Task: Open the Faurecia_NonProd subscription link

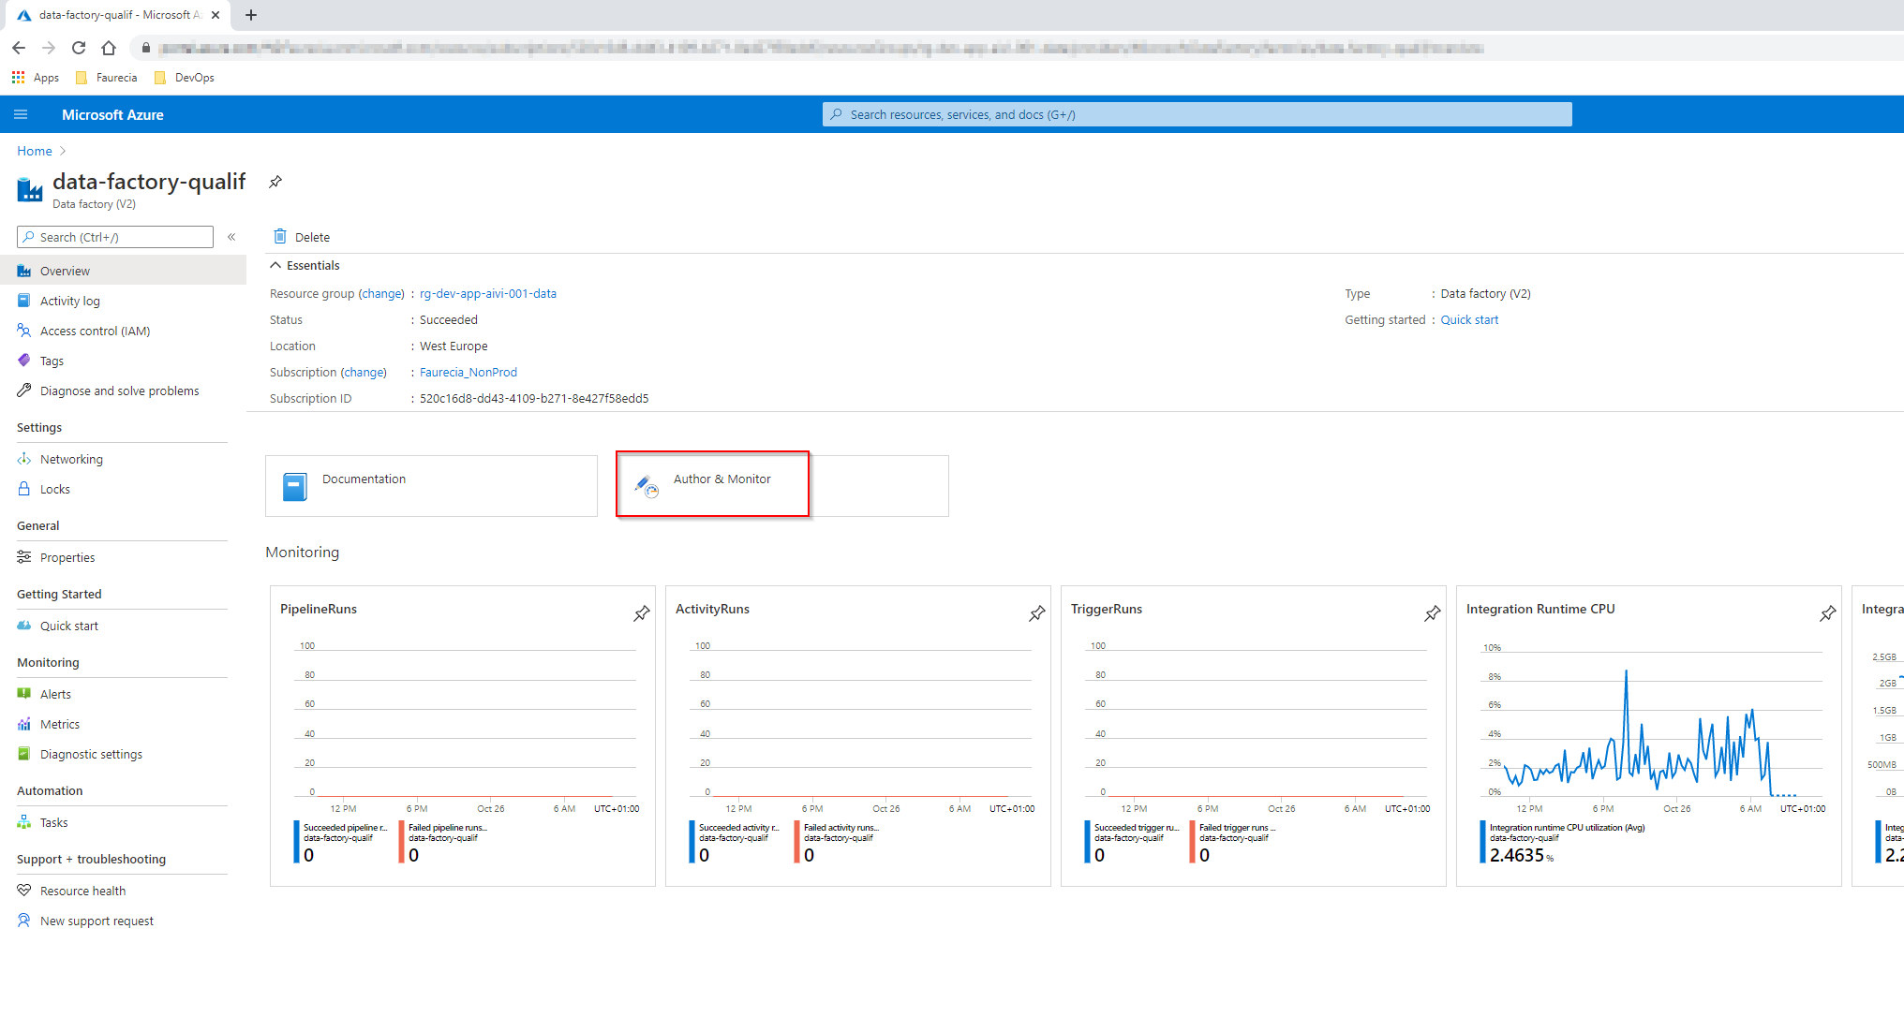Action: [x=469, y=372]
